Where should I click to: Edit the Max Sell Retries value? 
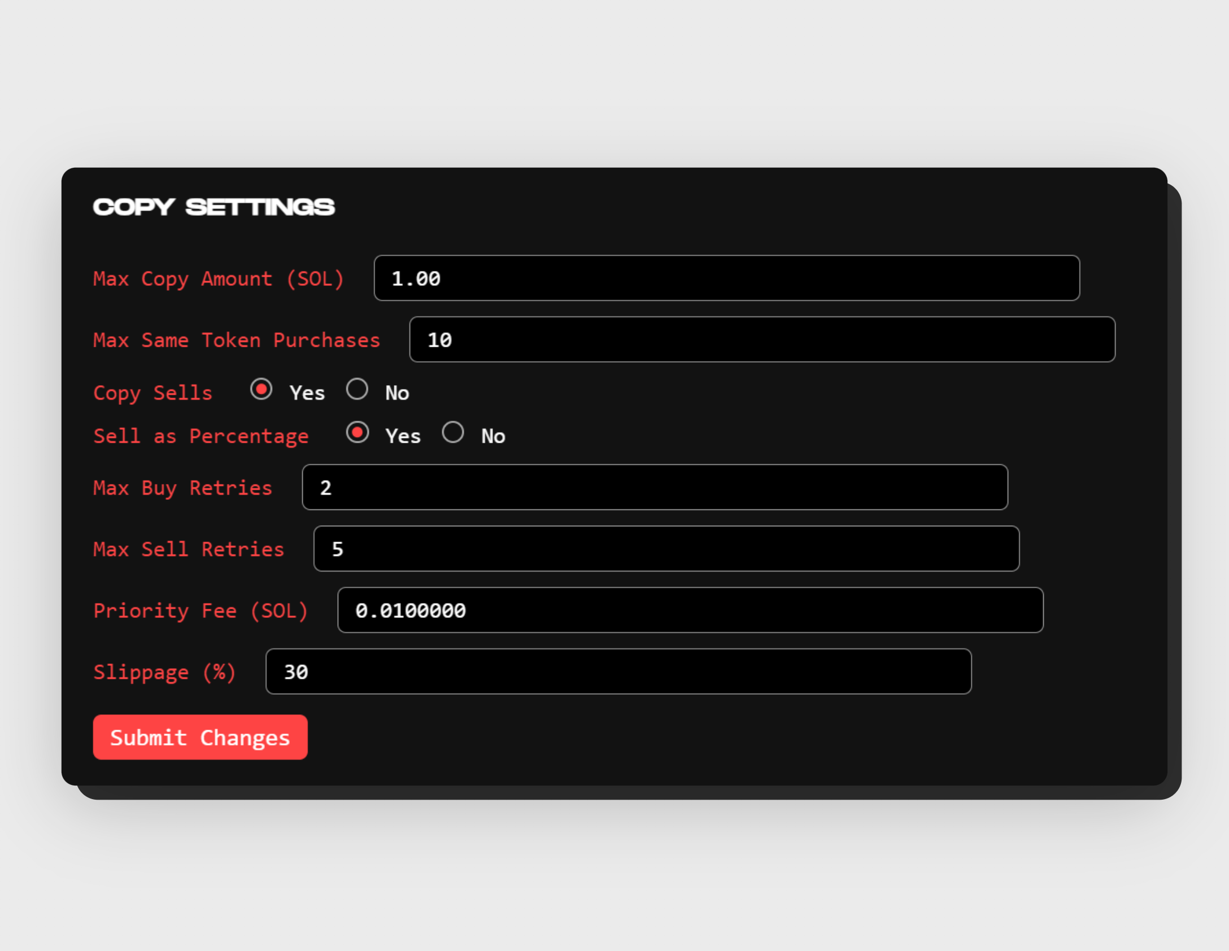pyautogui.click(x=678, y=549)
